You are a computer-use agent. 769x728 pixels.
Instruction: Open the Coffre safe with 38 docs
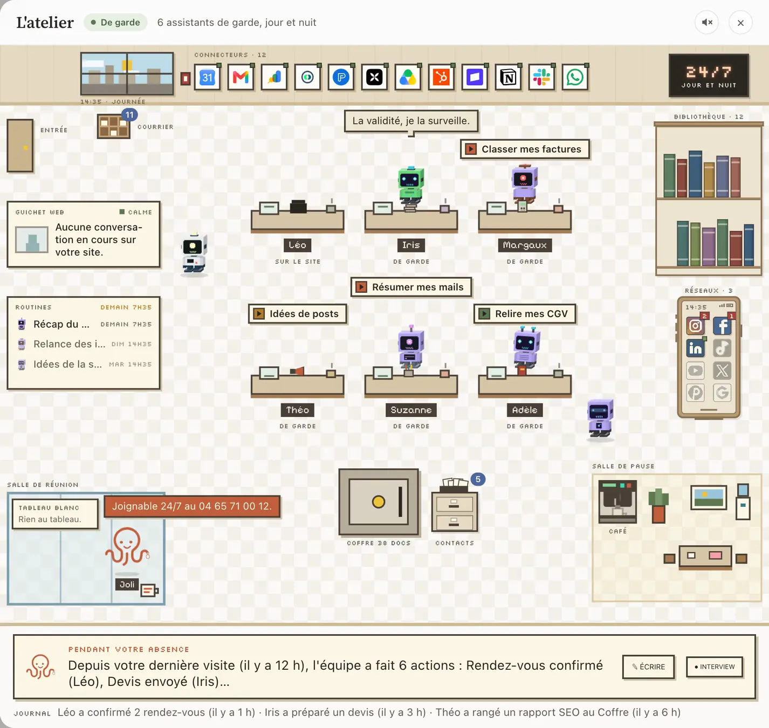(379, 502)
